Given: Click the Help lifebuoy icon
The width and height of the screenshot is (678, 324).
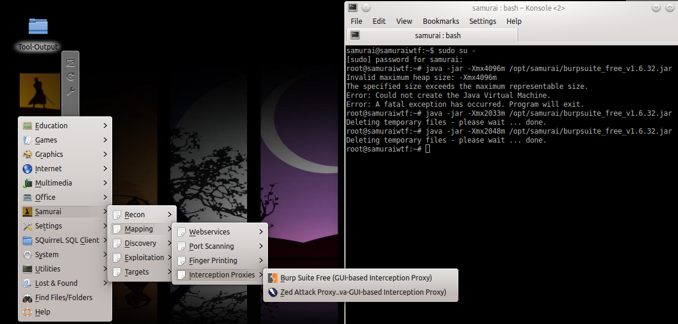Looking at the screenshot, I should [27, 312].
